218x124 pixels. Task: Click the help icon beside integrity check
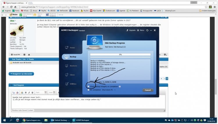[120, 86]
